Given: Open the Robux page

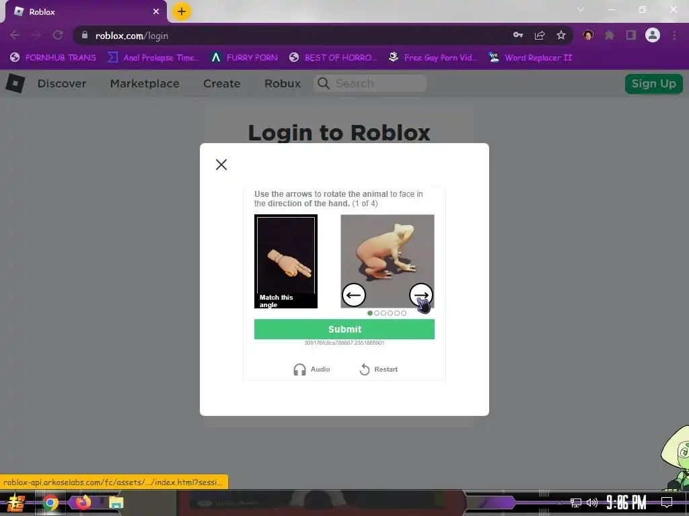Looking at the screenshot, I should (x=282, y=83).
